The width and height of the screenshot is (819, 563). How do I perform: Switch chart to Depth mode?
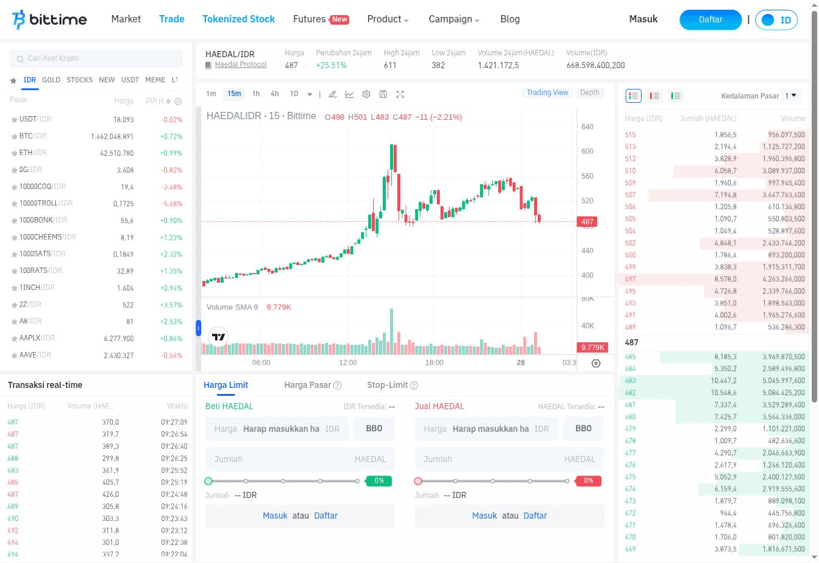(x=589, y=92)
